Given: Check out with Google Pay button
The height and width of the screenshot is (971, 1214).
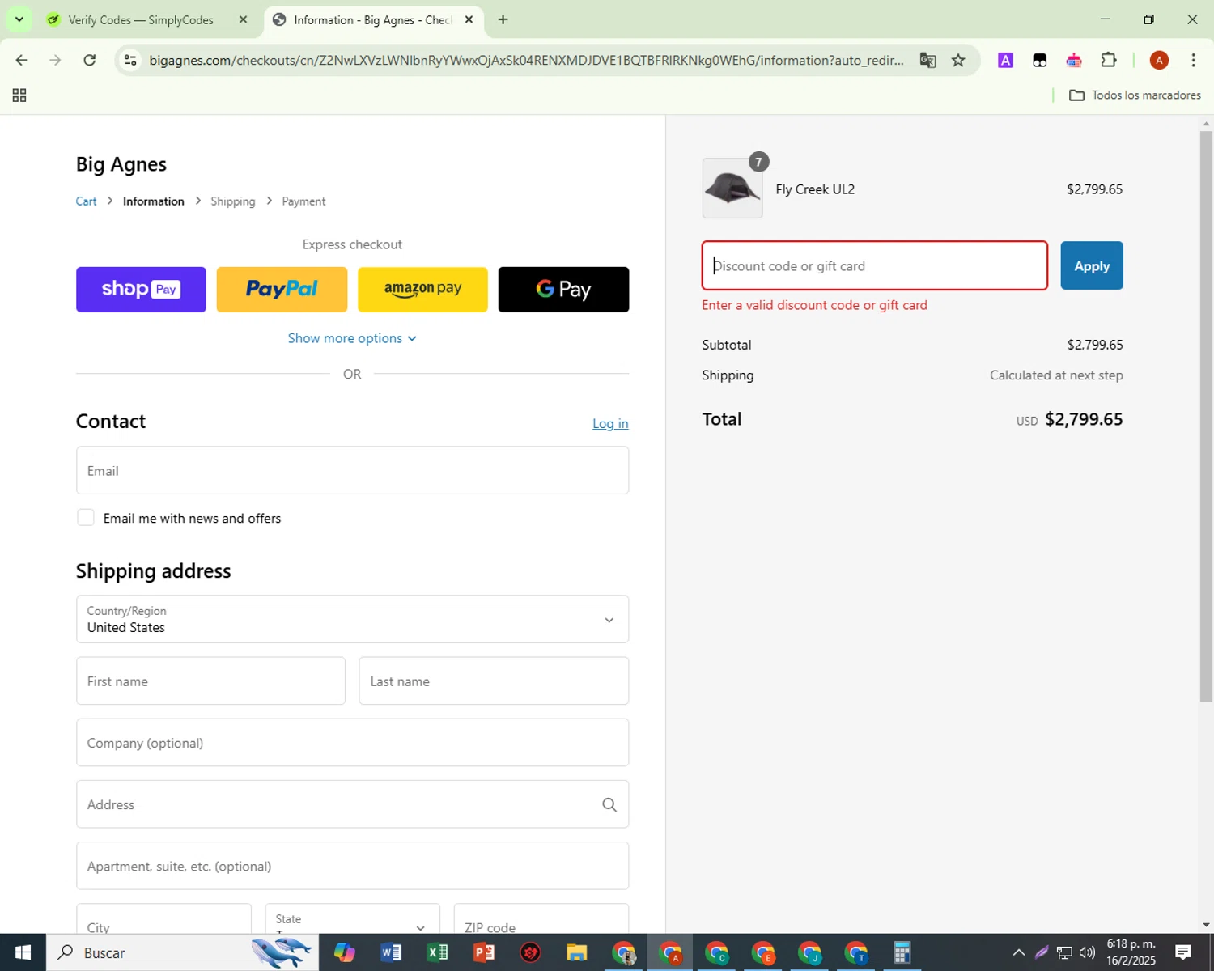Looking at the screenshot, I should [x=563, y=290].
